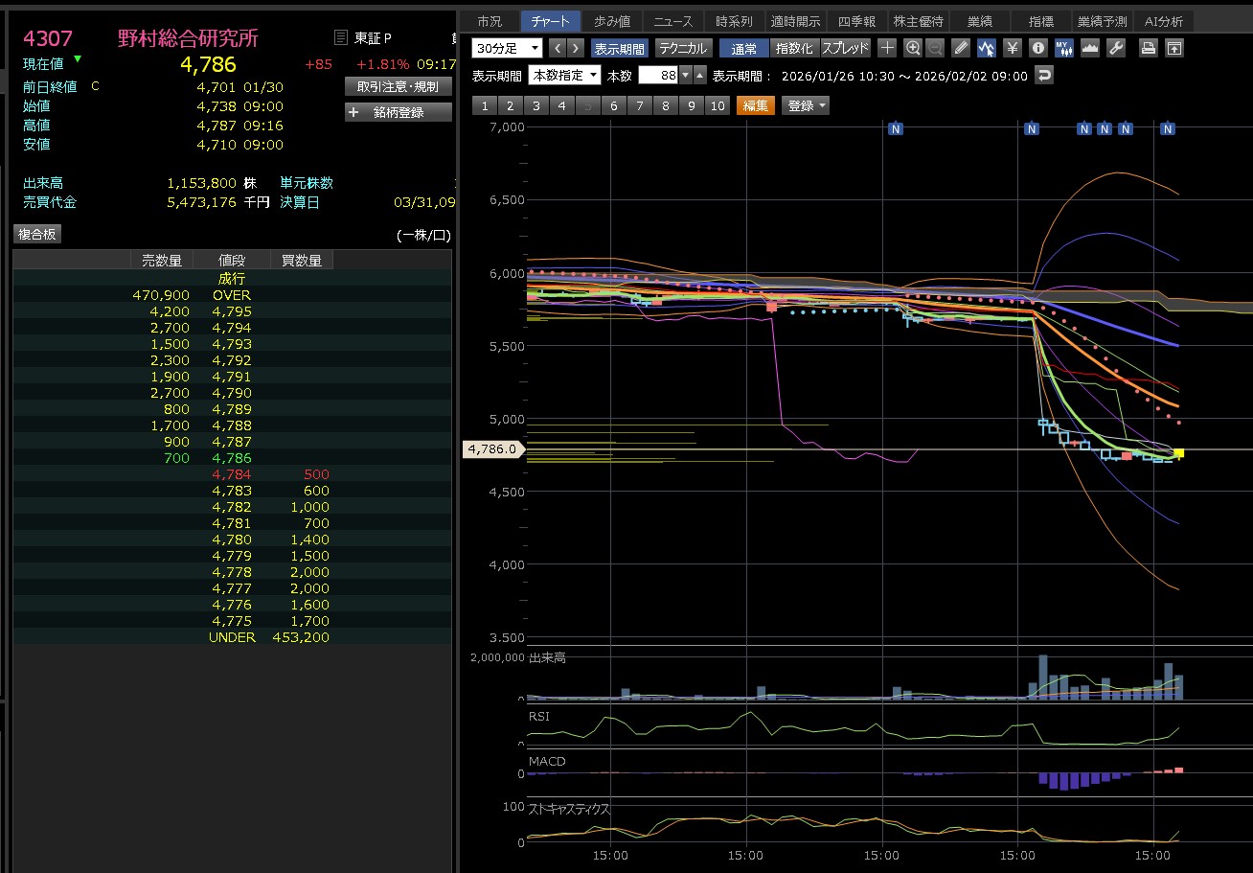Screen dimensions: 1253x873
Task: Switch to the ニュース tab
Action: pos(672,21)
